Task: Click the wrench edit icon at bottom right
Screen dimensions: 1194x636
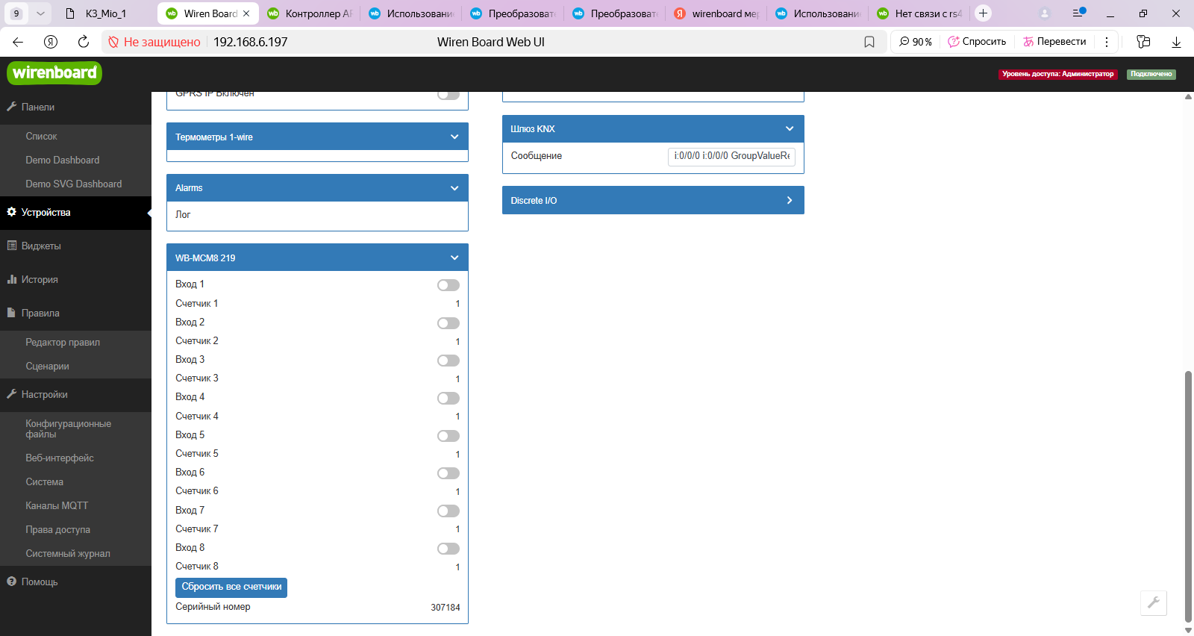Action: 1153,602
